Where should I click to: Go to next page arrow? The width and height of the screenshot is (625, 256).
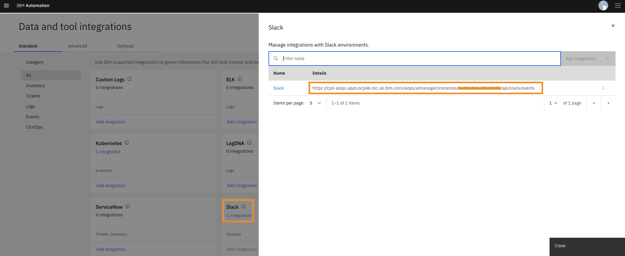pyautogui.click(x=608, y=103)
